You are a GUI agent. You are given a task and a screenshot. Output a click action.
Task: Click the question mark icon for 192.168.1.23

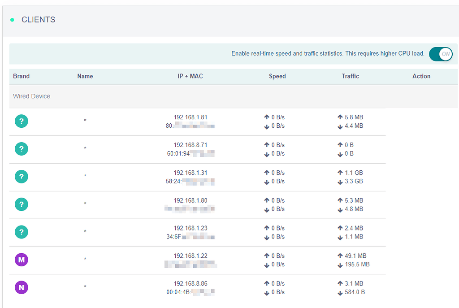21,232
